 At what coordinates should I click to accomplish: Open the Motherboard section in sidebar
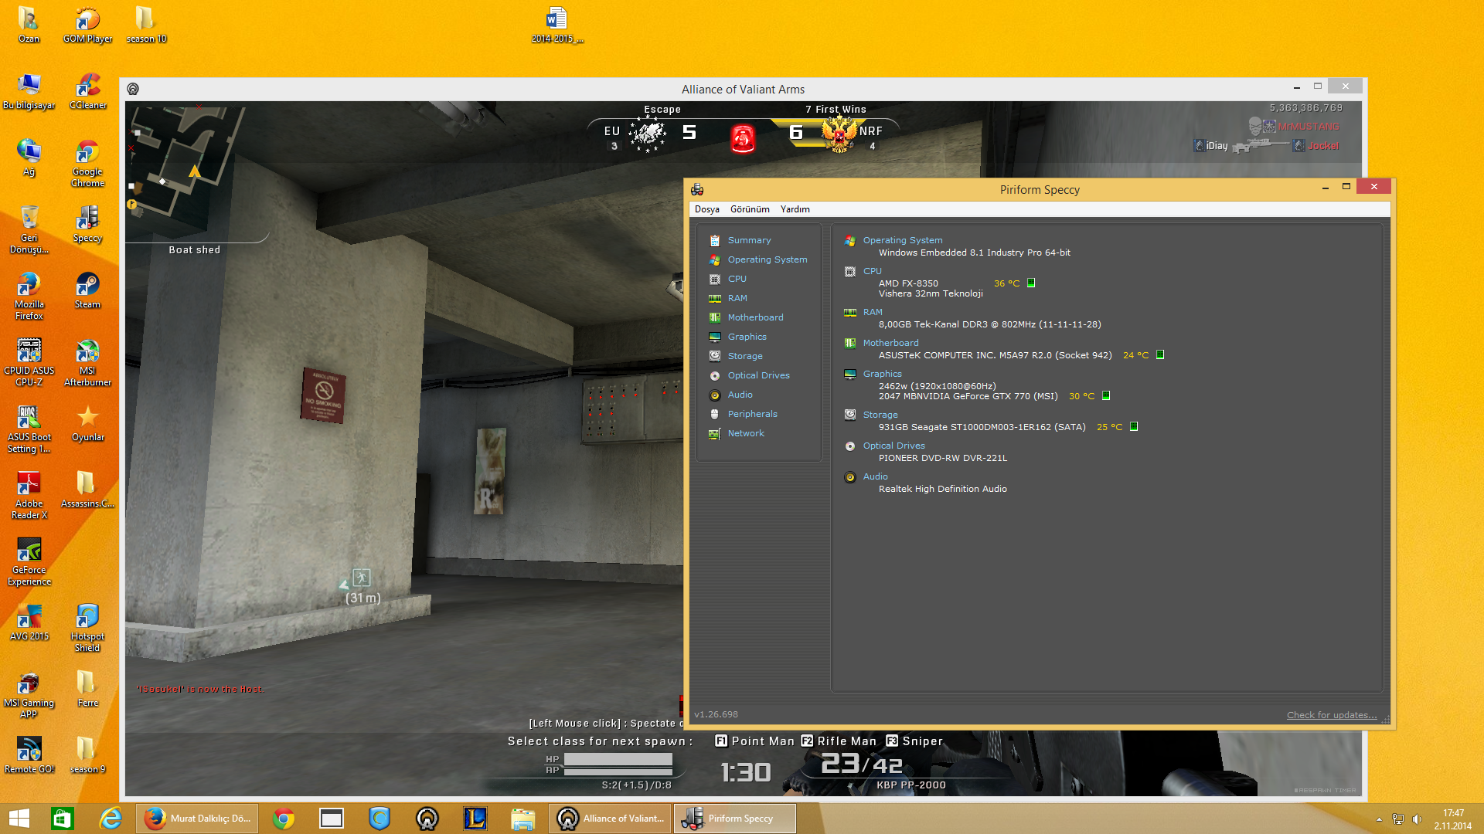(754, 317)
